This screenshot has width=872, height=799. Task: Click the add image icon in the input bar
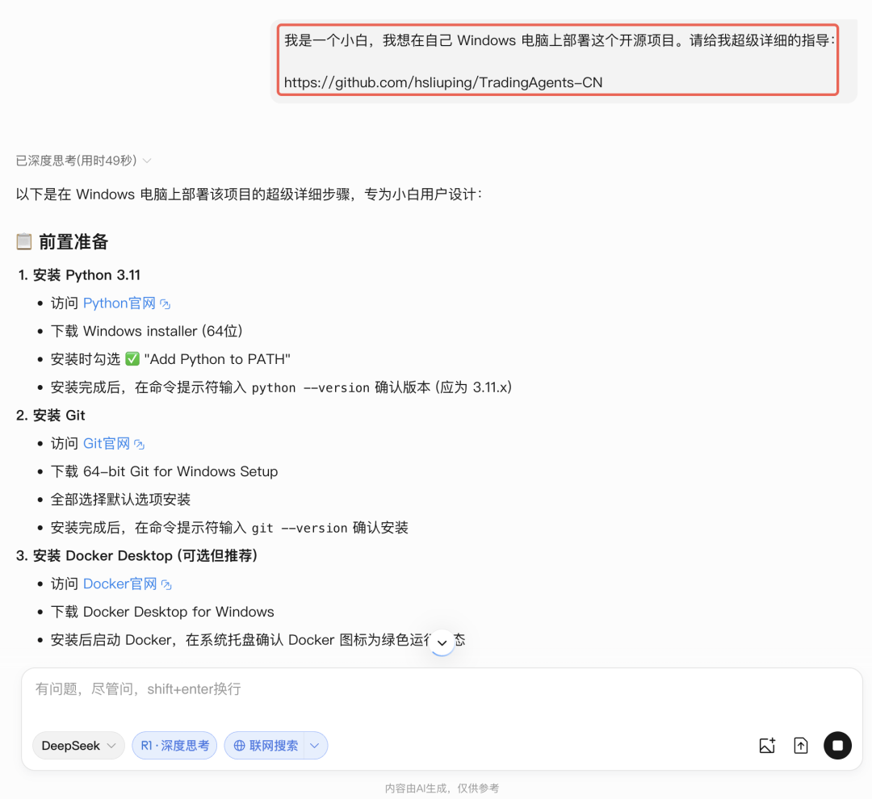[766, 745]
